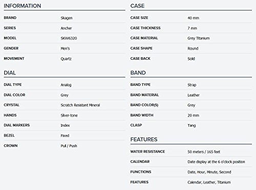Click the INFORMATION section heading

23,6
